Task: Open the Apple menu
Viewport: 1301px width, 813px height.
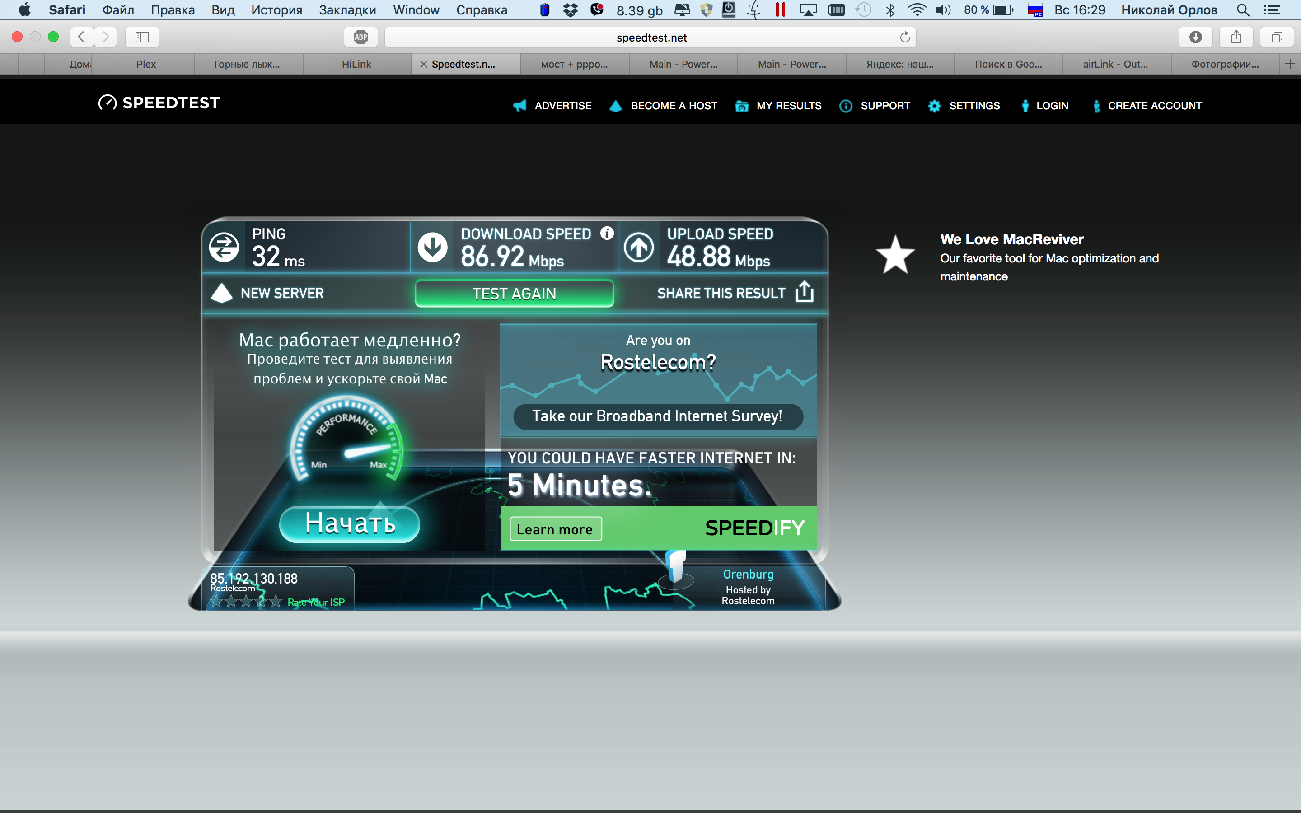Action: [25, 9]
